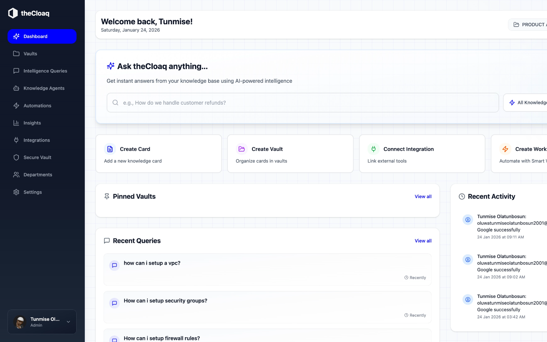Open the PRODUCT workspace selector
This screenshot has width=547, height=342.
click(528, 25)
